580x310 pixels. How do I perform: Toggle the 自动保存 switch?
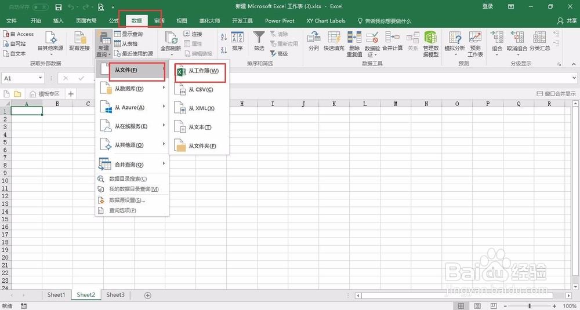click(x=41, y=7)
